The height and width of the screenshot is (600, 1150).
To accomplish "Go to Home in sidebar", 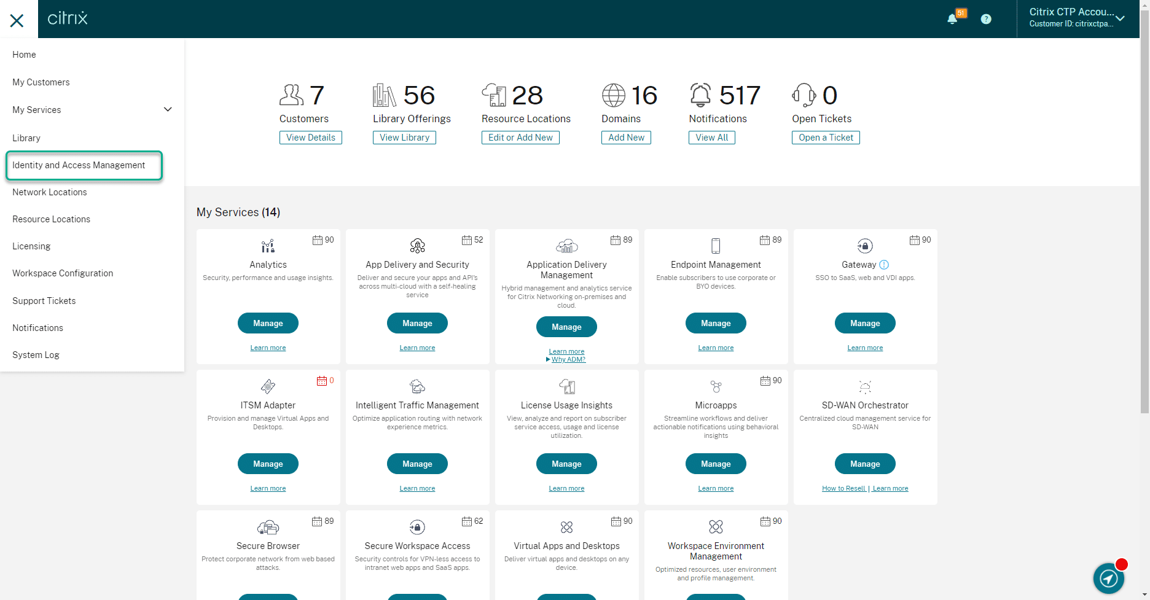I will click(24, 55).
